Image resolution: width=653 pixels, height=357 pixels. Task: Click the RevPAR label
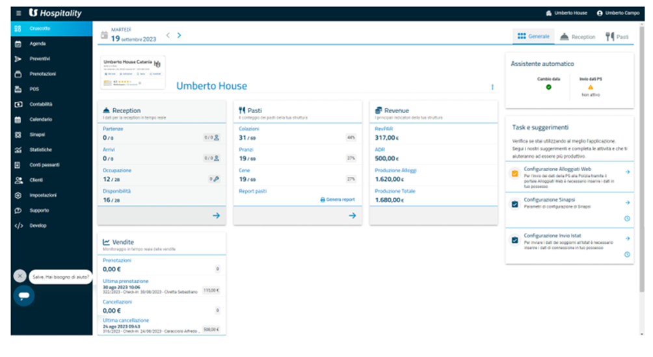coord(384,129)
